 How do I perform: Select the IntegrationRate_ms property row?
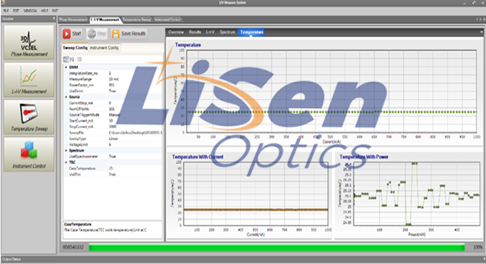tap(113, 73)
